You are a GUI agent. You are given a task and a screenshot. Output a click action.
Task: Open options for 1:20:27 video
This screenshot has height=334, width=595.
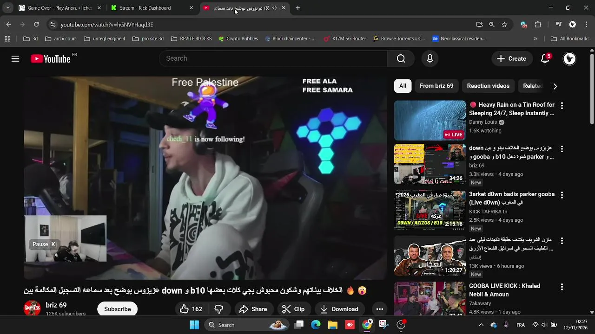point(562,241)
